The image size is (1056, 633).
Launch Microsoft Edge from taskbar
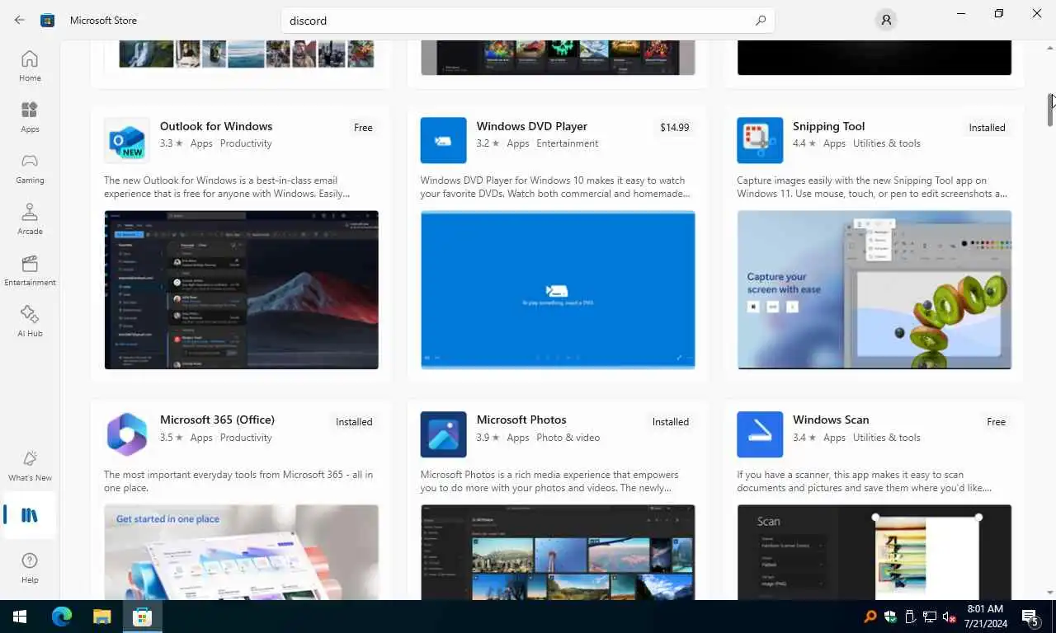coord(62,617)
